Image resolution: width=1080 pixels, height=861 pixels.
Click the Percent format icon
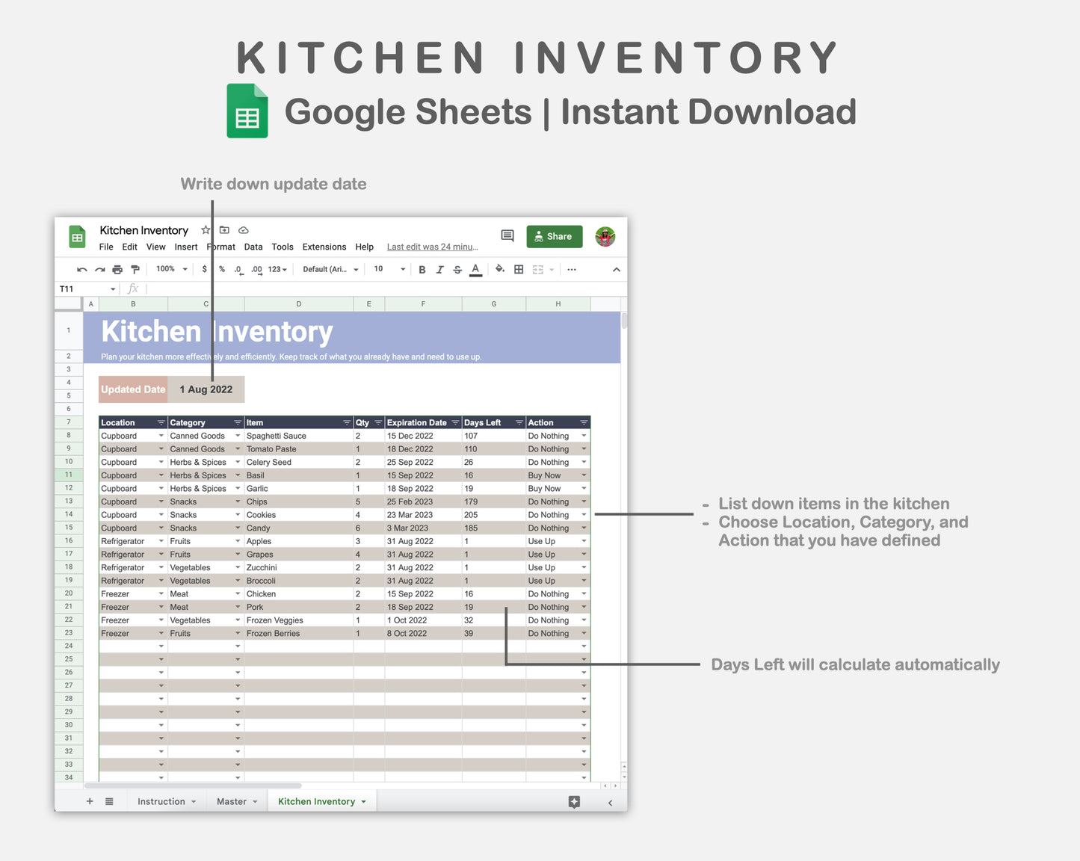(221, 269)
